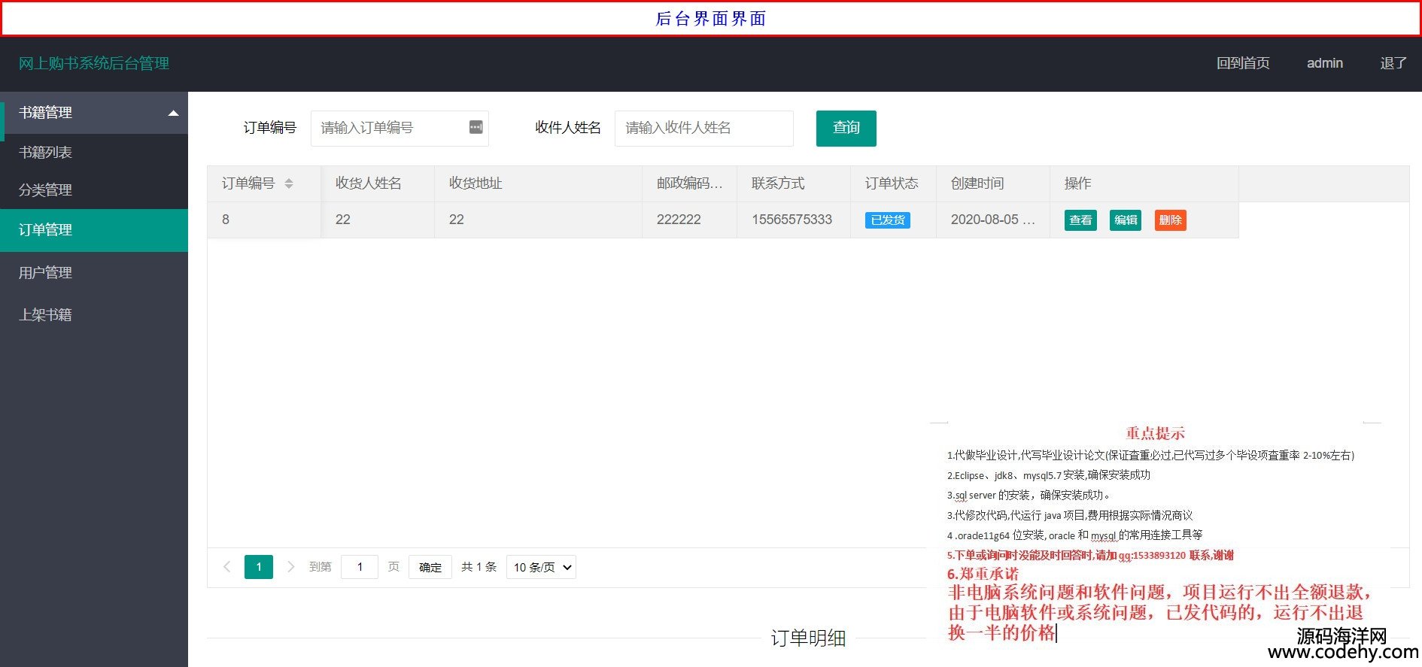This screenshot has height=667, width=1422.
Task: Click the 已发货 status badge
Action: tap(888, 220)
